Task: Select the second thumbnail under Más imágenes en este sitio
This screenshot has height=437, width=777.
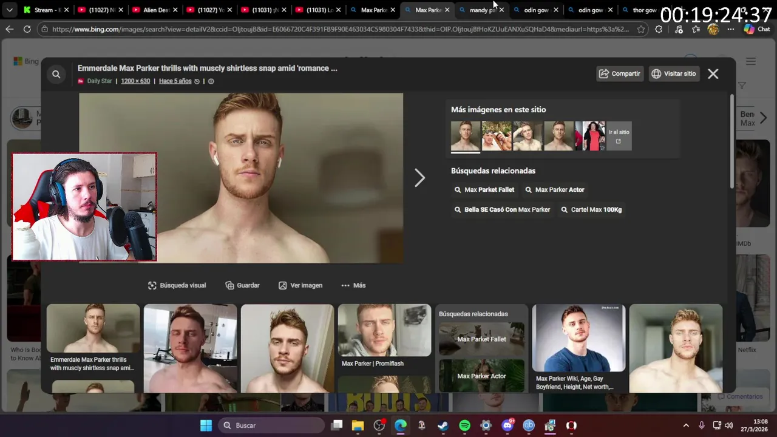Action: [x=497, y=136]
